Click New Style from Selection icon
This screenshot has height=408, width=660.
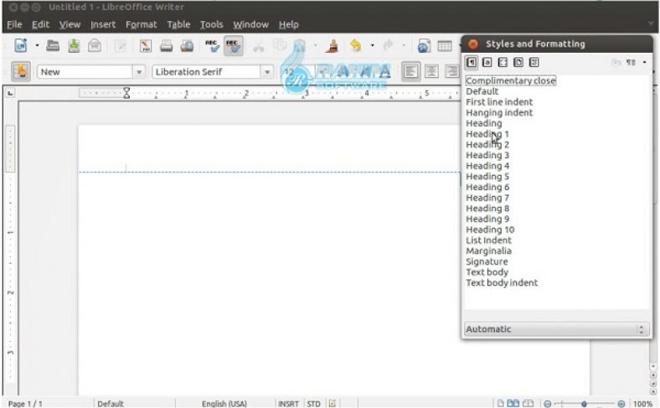click(631, 62)
